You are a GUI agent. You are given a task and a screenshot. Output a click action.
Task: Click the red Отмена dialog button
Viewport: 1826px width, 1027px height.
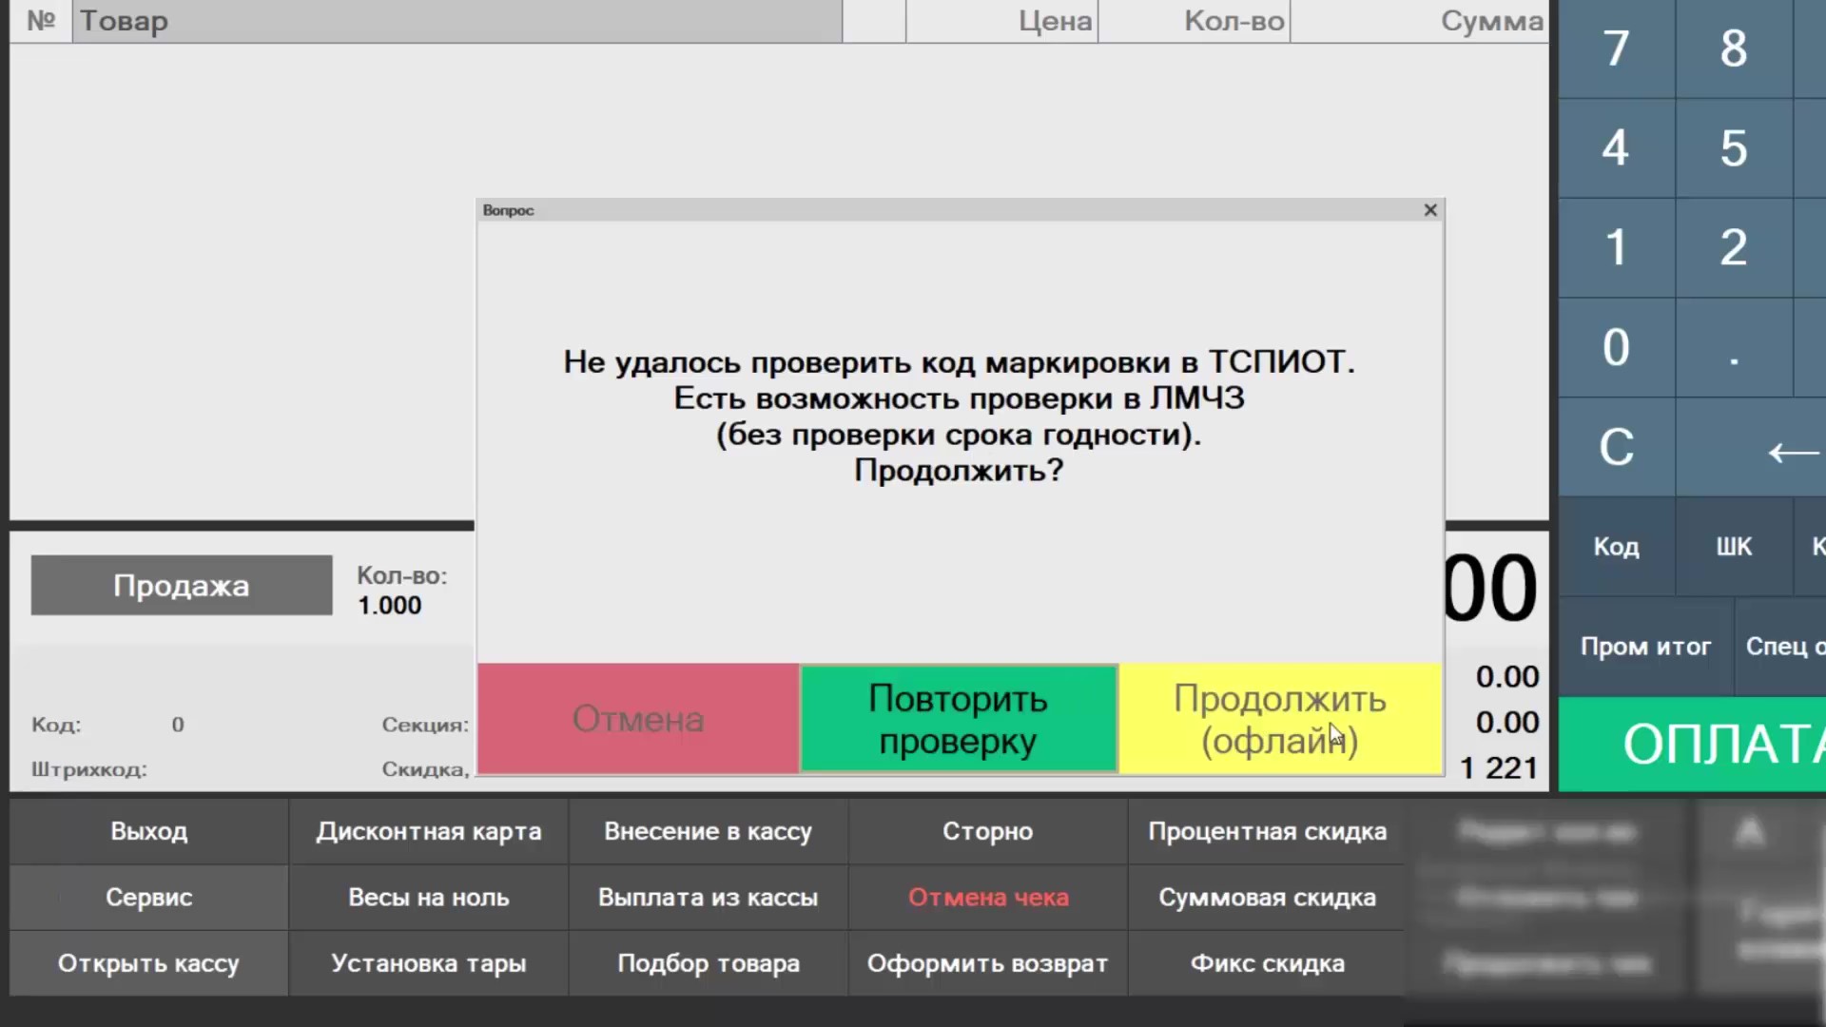(x=638, y=719)
